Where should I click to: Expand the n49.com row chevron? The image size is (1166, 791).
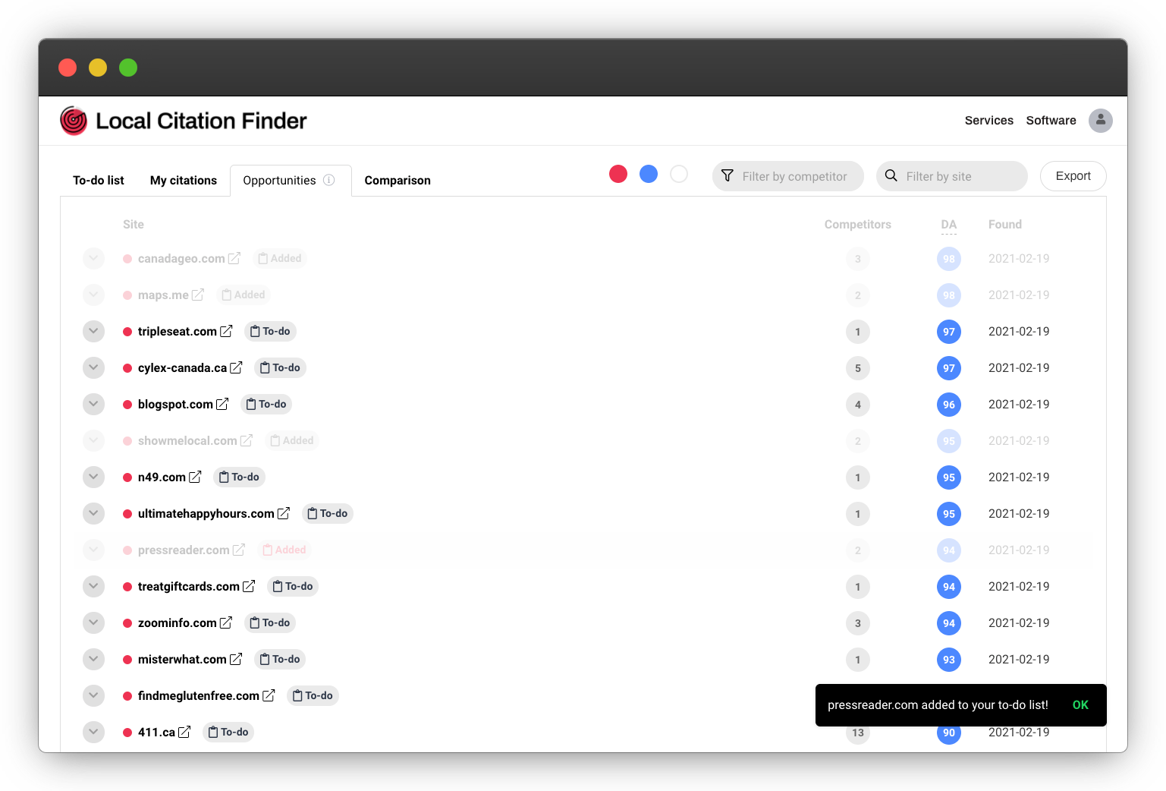pos(93,477)
